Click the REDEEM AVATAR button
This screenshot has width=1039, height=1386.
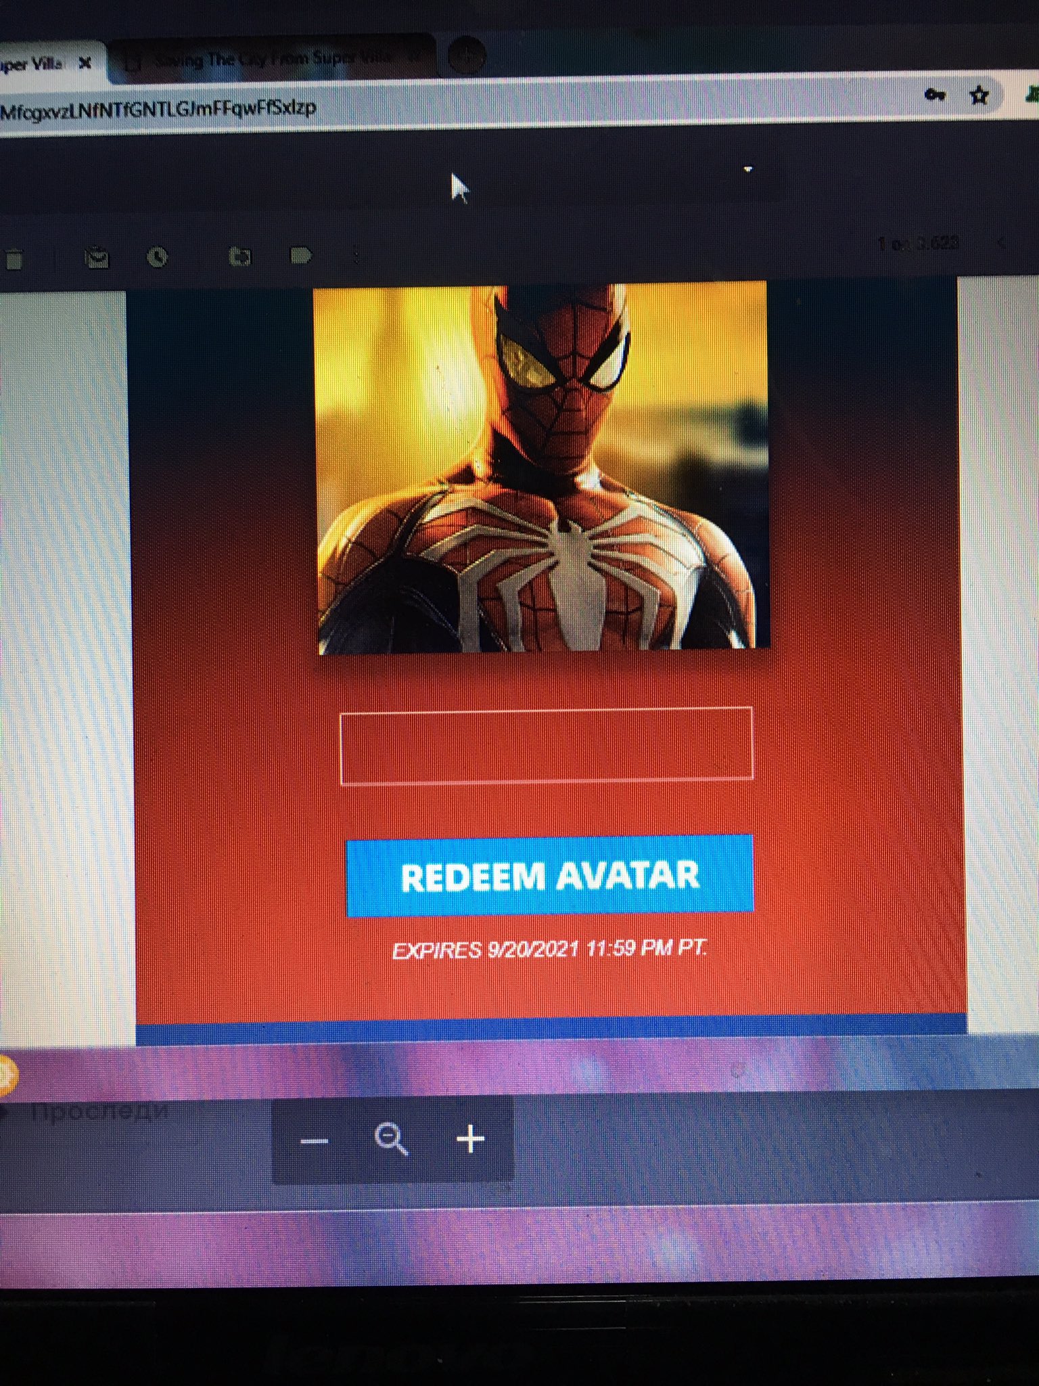(550, 875)
